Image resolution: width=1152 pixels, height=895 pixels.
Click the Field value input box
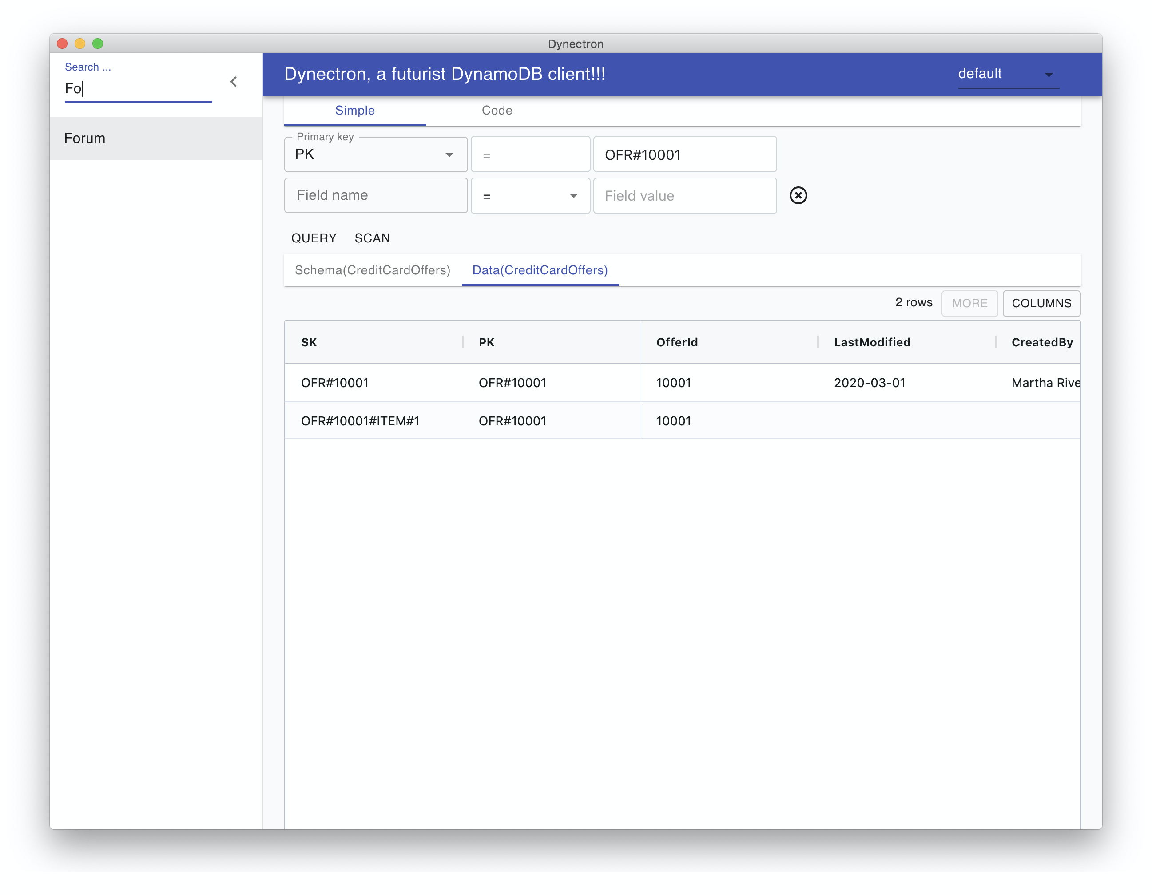pos(684,196)
